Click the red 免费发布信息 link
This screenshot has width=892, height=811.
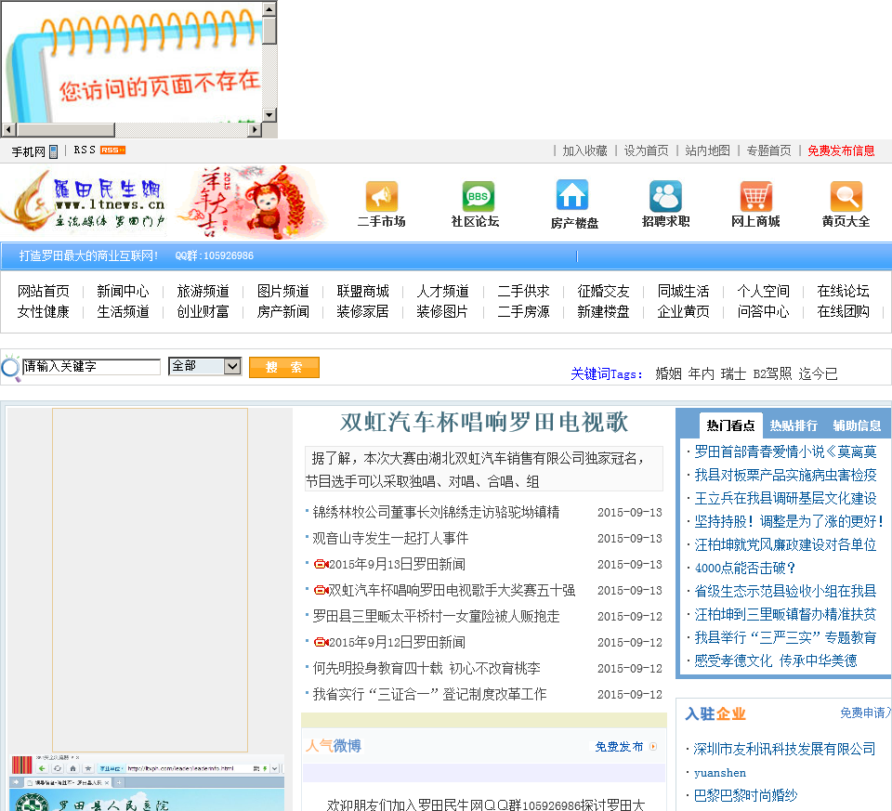[841, 150]
